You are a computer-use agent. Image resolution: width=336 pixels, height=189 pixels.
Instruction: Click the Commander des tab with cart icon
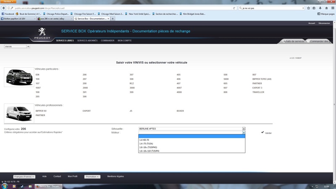coord(319,41)
